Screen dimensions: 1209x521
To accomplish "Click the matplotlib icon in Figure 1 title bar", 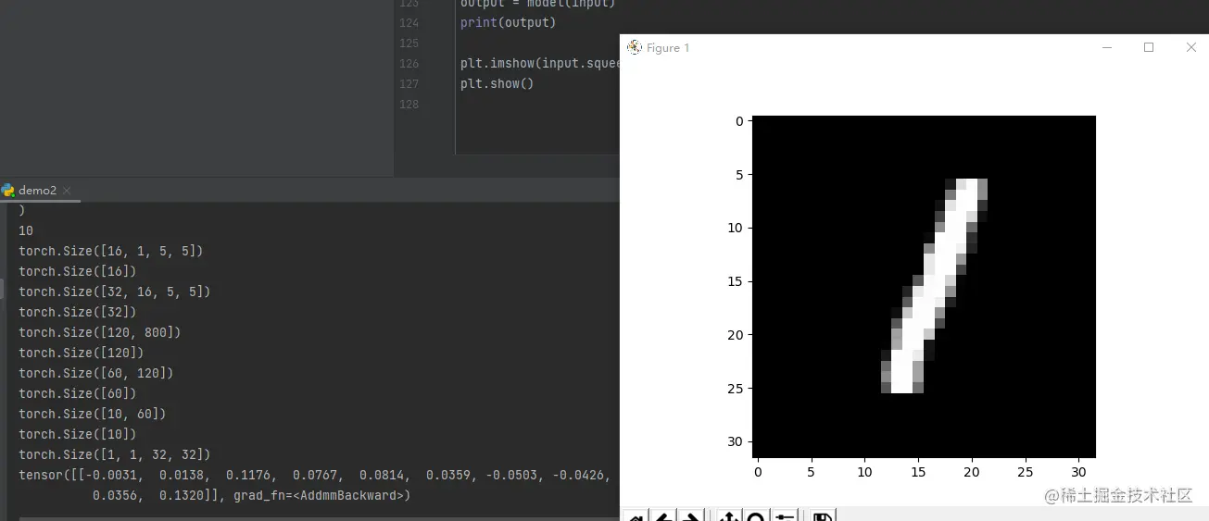I will (x=635, y=47).
